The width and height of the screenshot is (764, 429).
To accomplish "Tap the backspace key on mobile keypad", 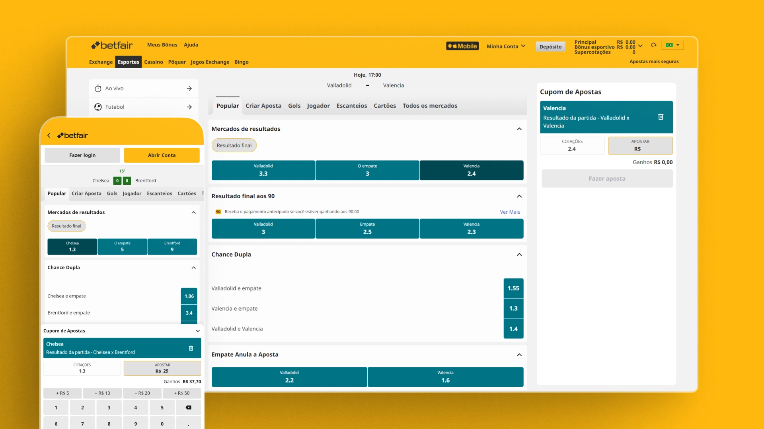I will point(189,408).
